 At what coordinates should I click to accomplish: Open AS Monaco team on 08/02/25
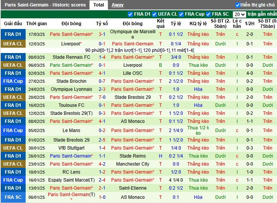coord(133,121)
